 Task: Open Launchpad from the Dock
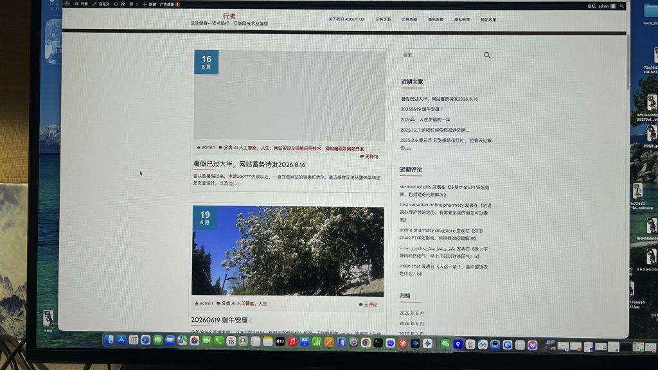134,340
